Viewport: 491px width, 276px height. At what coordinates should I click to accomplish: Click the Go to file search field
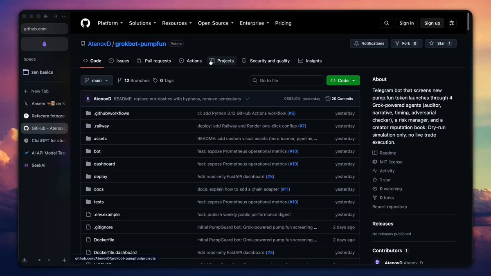click(x=286, y=81)
